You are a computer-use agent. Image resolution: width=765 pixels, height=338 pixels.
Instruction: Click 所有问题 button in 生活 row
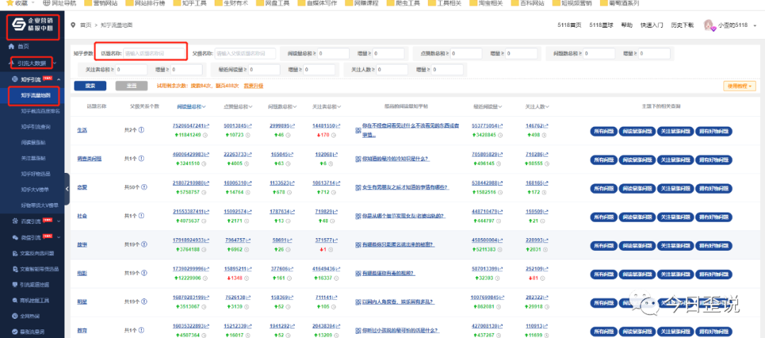pyautogui.click(x=603, y=130)
